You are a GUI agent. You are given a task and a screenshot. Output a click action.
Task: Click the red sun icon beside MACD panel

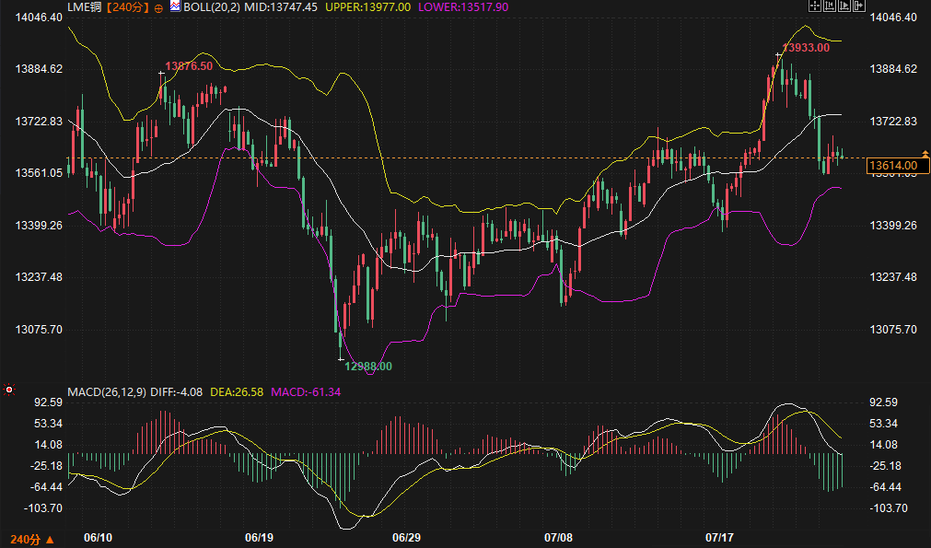pyautogui.click(x=9, y=390)
